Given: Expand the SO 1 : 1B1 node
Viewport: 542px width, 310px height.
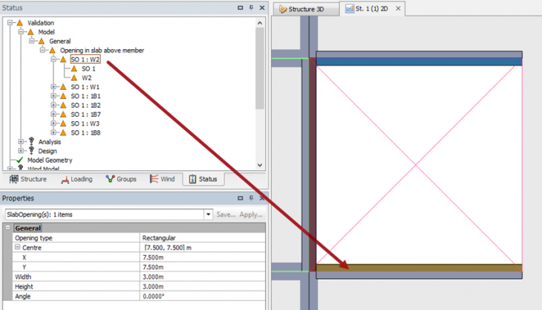Looking at the screenshot, I should coord(53,97).
